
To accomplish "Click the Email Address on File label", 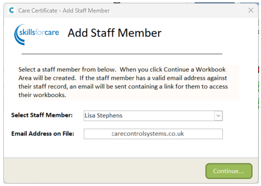I will coord(42,134).
